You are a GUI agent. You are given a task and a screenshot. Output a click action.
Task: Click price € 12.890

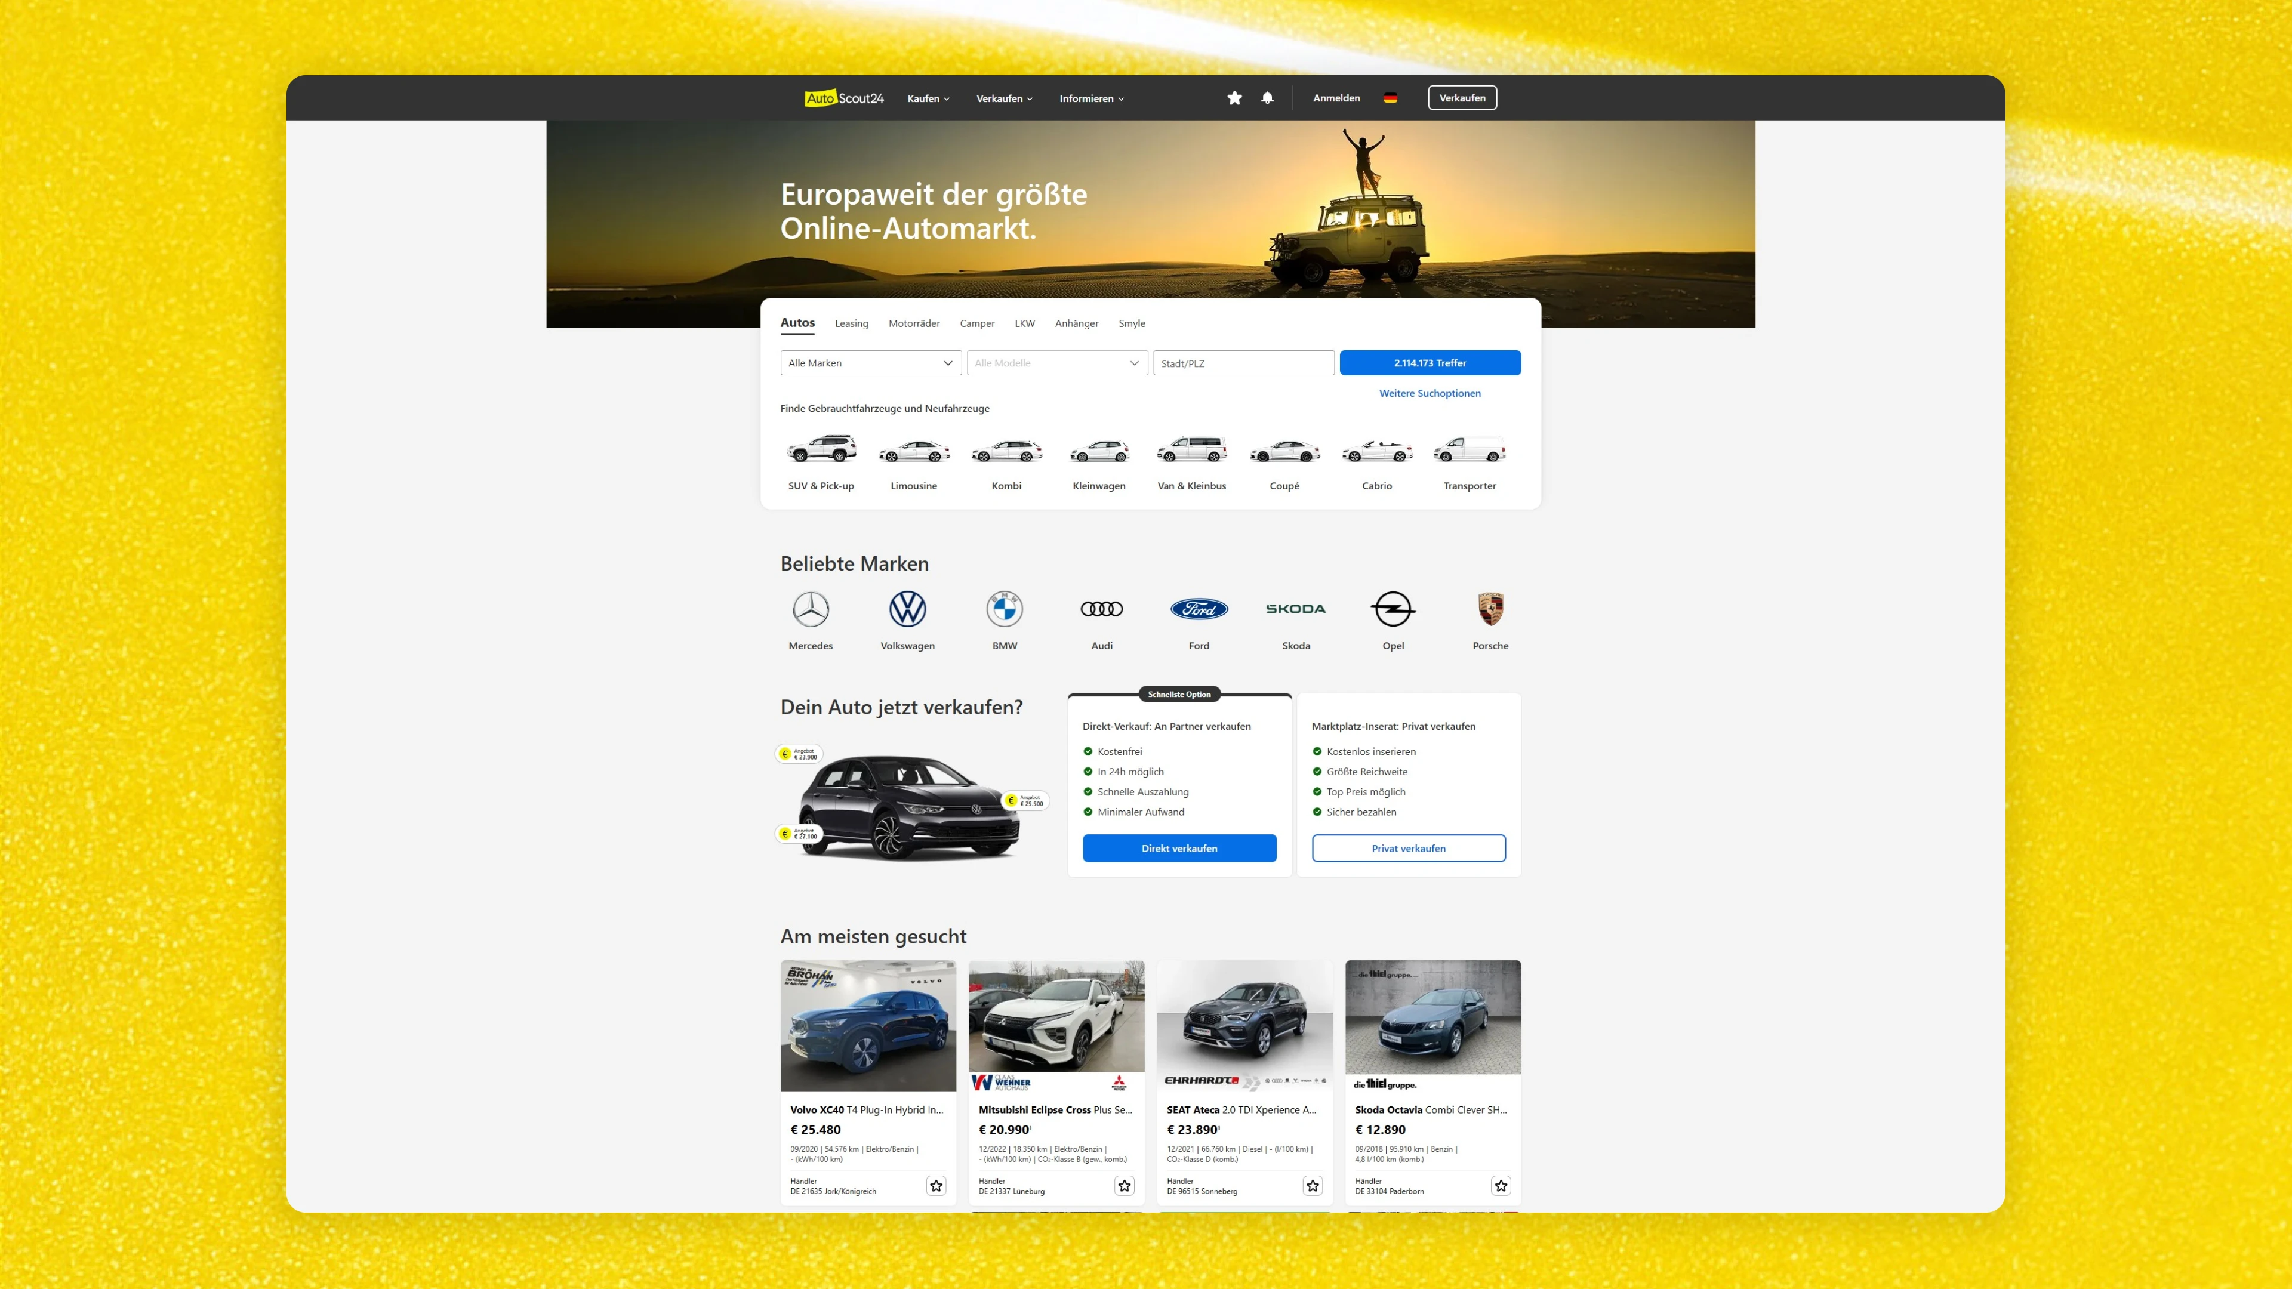(x=1380, y=1130)
